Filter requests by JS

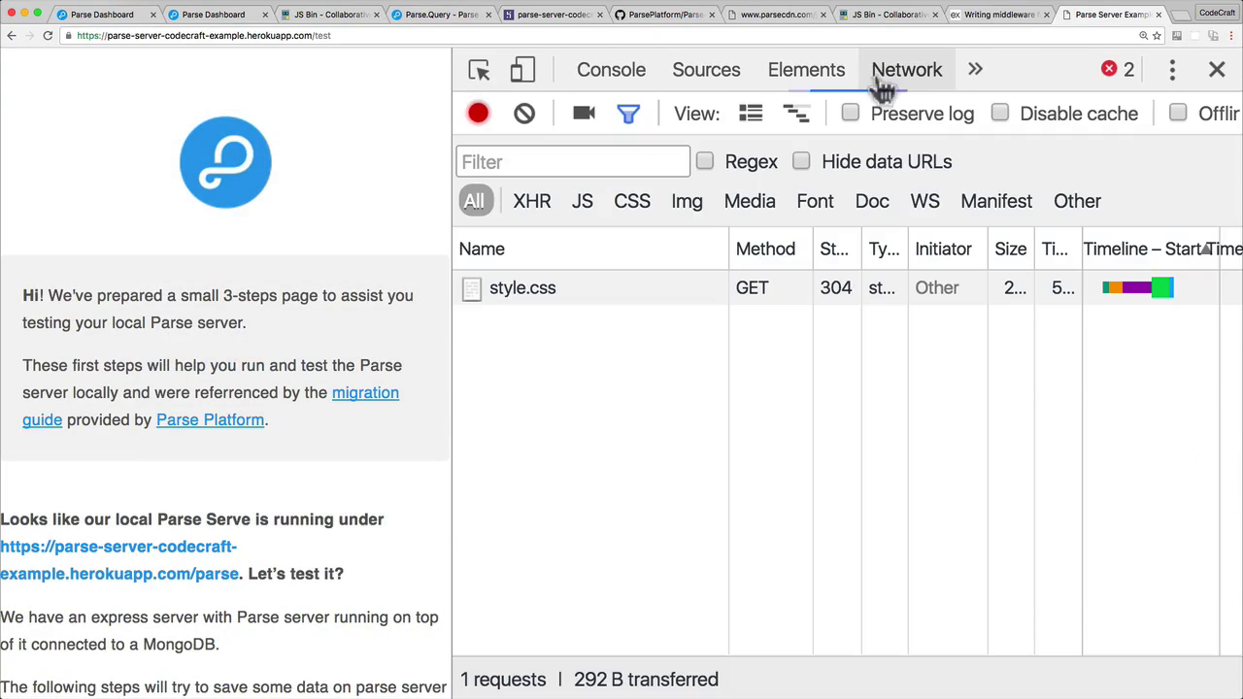[583, 201]
